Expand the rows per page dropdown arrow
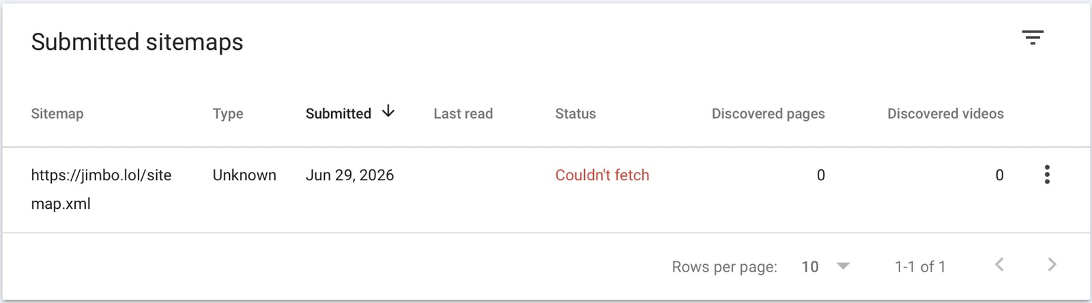Screen dimensions: 1092x303 point(843,266)
